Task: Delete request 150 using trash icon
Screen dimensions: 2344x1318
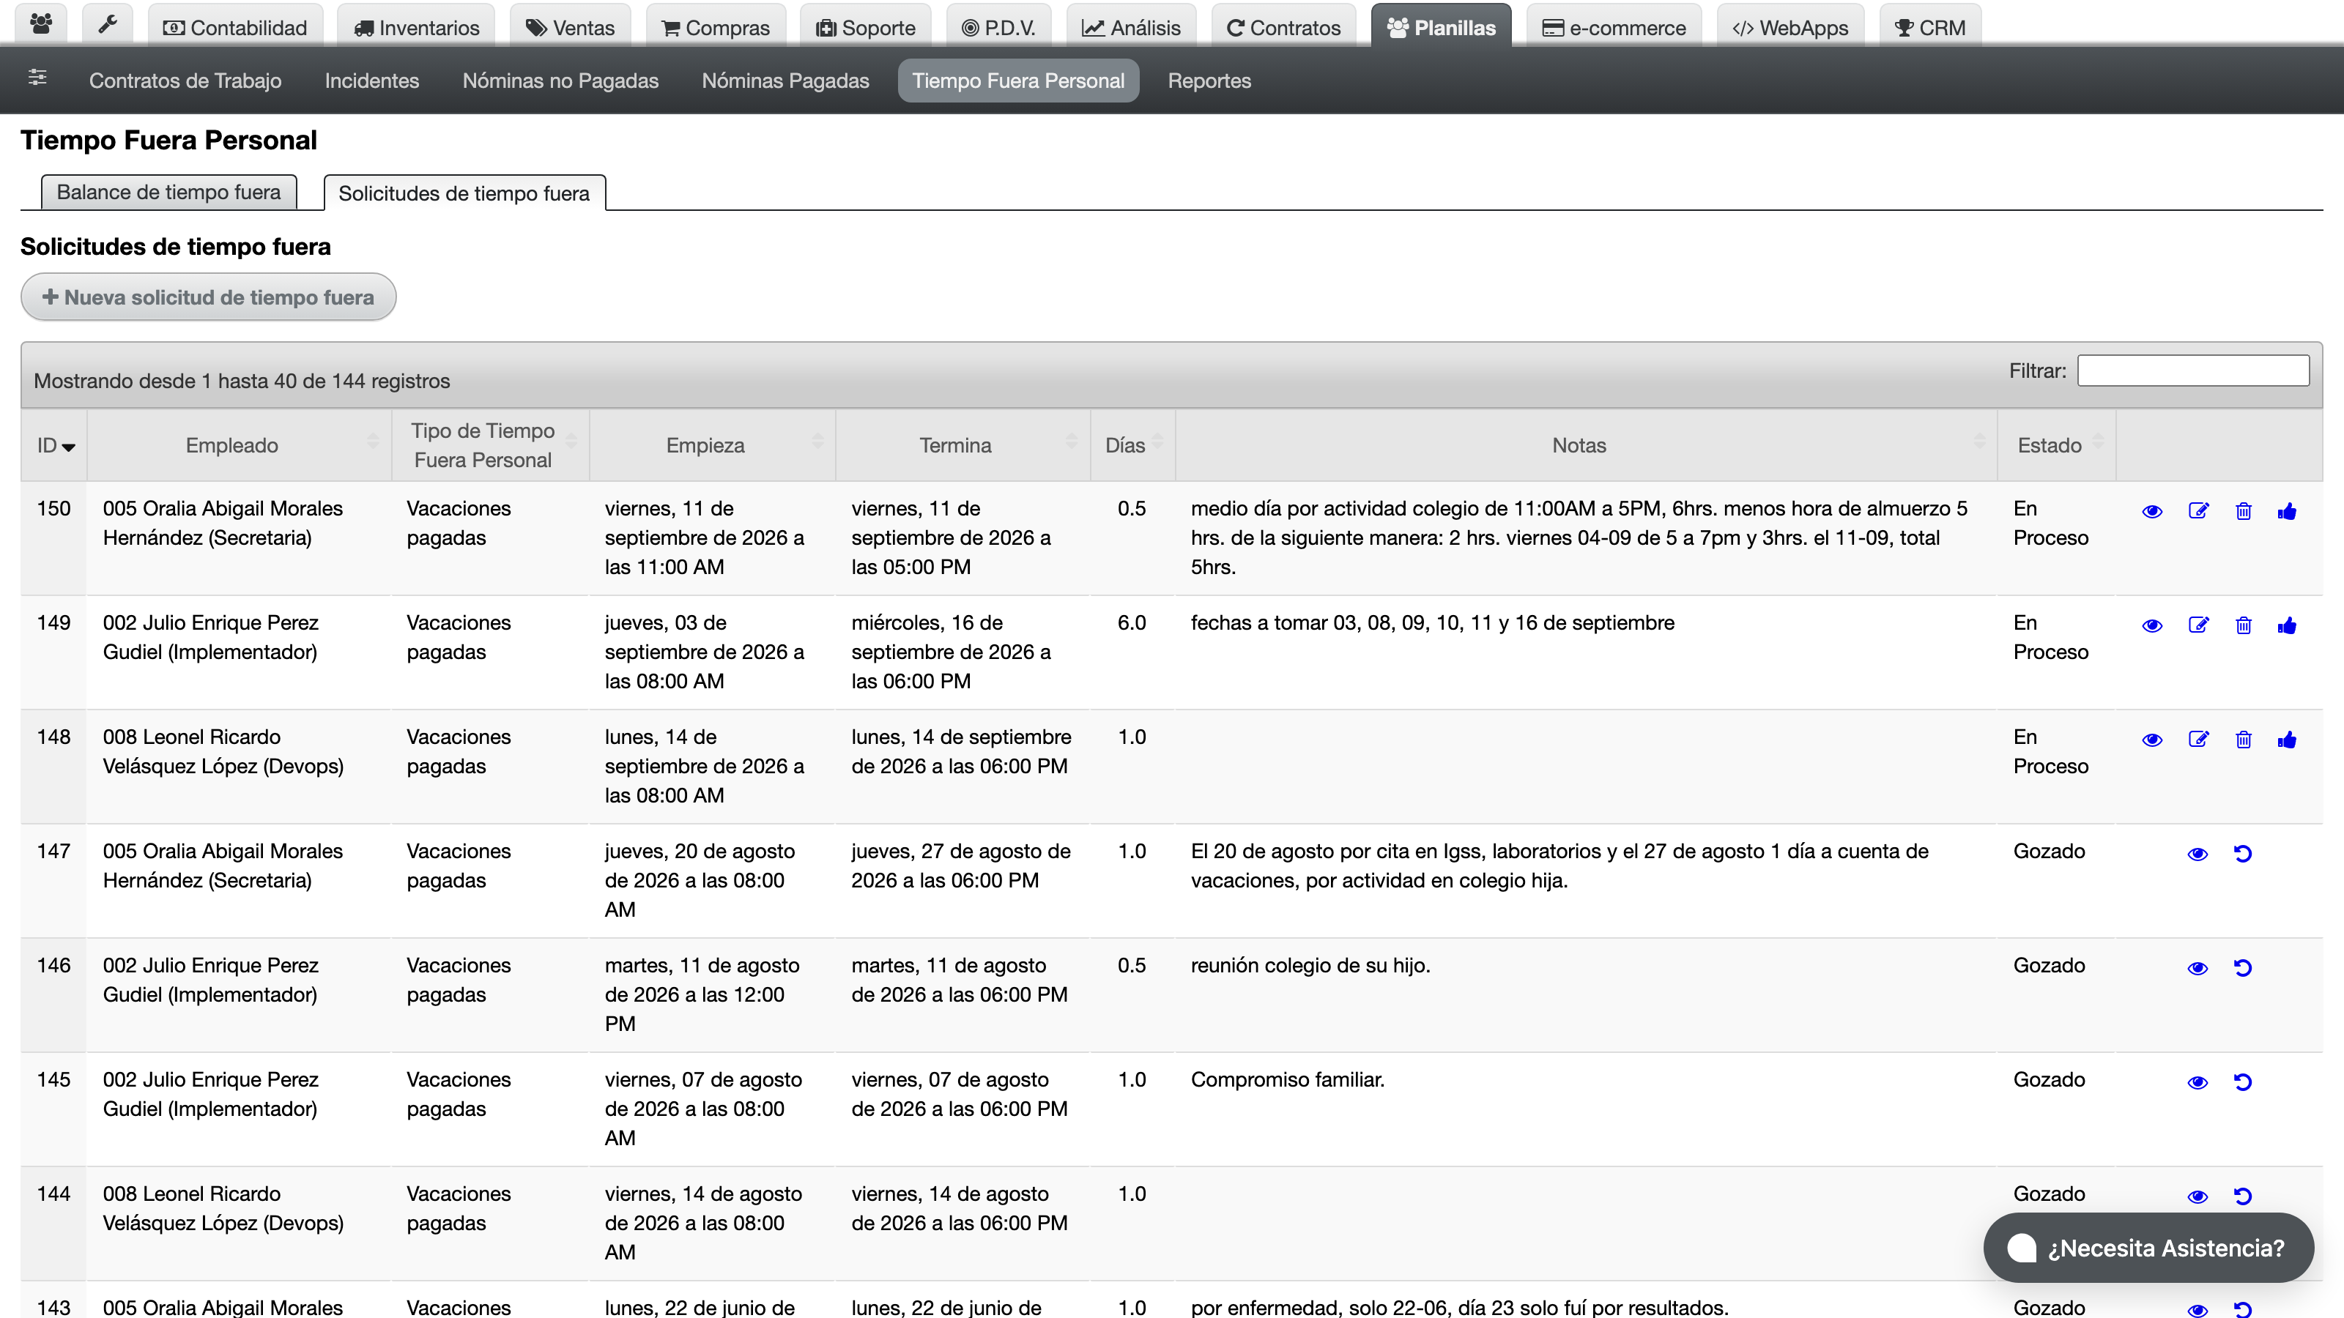Action: click(x=2243, y=511)
